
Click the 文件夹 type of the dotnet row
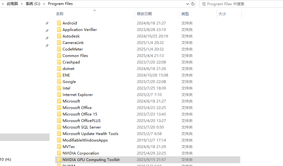pyautogui.click(x=187, y=68)
